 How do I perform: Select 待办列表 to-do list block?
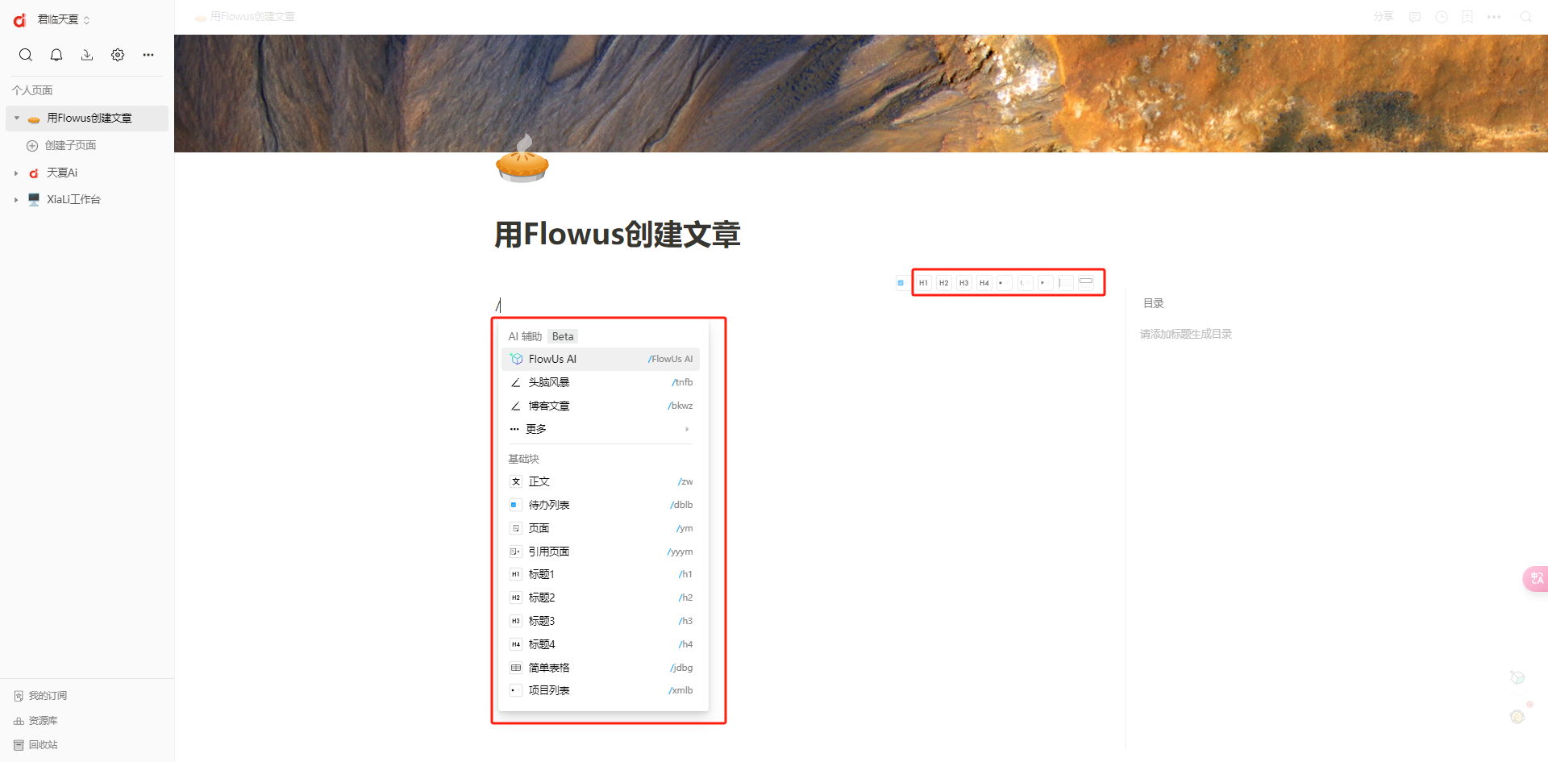point(601,505)
